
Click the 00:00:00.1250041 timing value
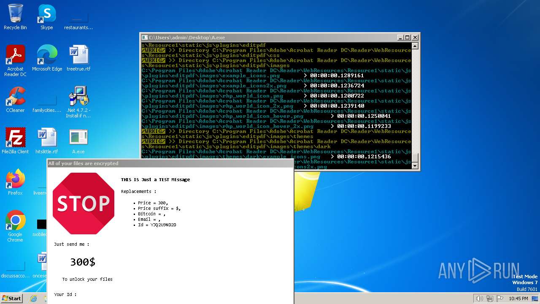364,116
